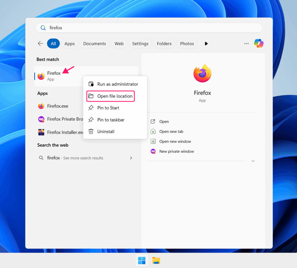Click Open in the details pane
This screenshot has height=268, width=297.
164,122
